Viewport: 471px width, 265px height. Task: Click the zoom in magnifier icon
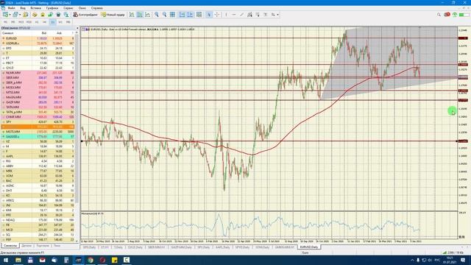(157, 15)
